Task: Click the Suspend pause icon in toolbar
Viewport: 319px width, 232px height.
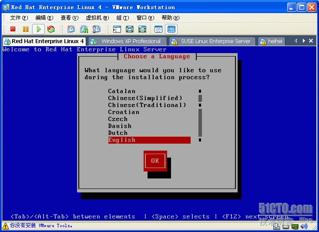Action: point(25,29)
